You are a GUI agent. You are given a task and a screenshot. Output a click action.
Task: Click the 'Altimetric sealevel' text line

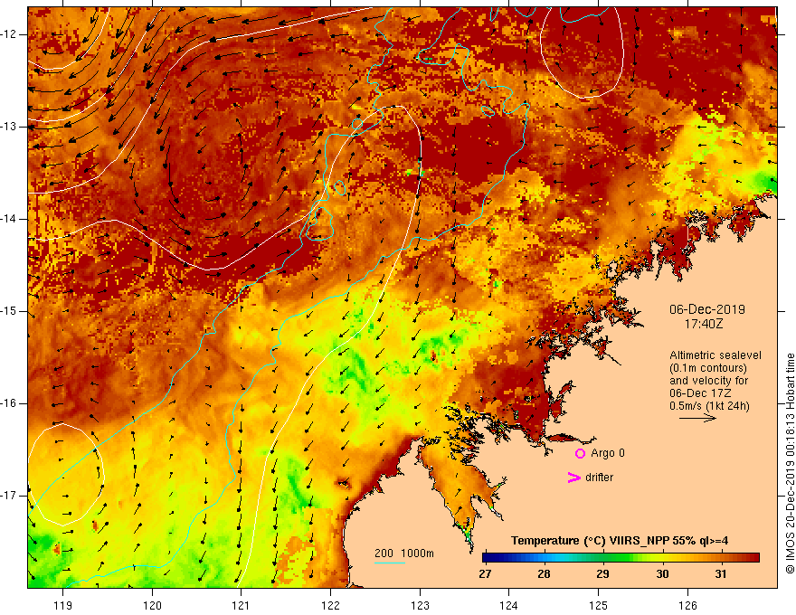[715, 355]
